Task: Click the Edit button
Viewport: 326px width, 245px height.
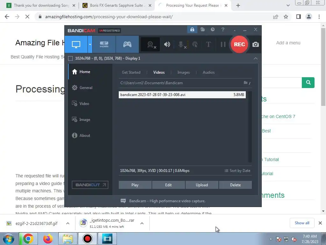Action: coord(168,185)
